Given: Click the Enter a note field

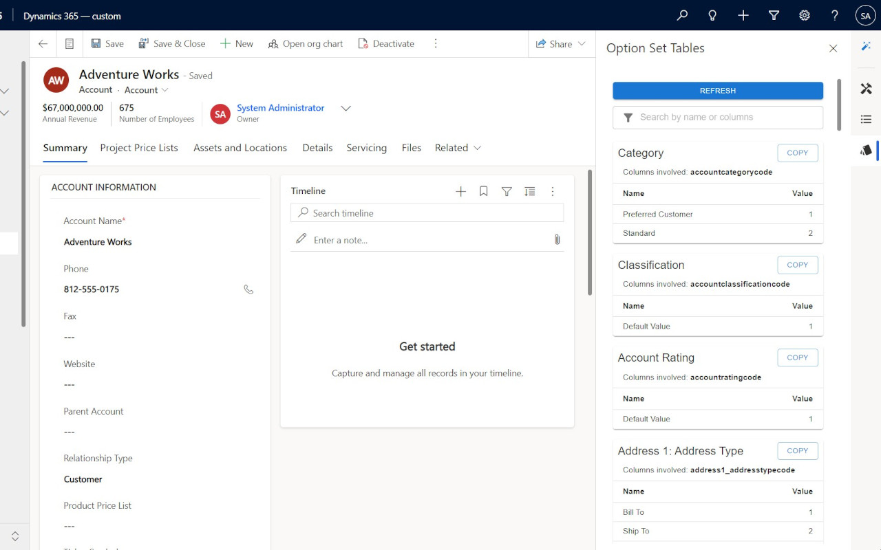Looking at the screenshot, I should [x=427, y=240].
